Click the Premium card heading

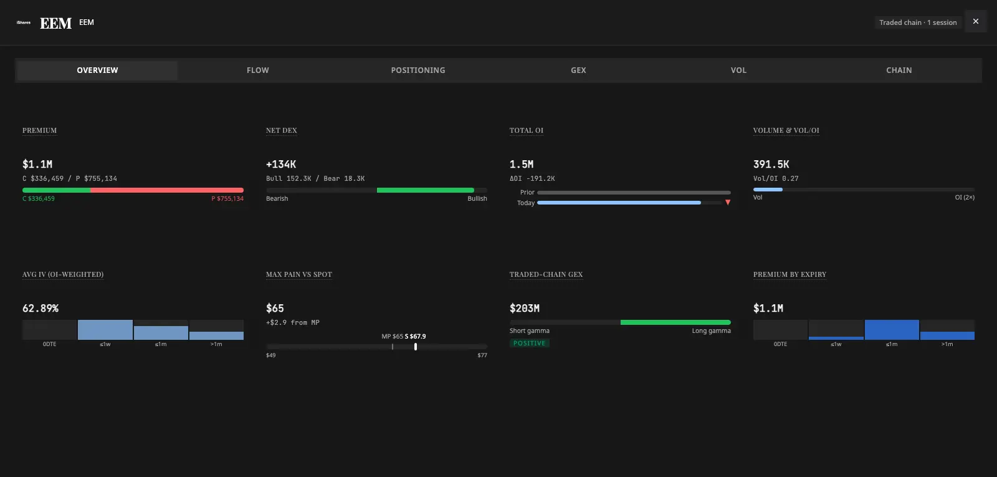pos(39,130)
